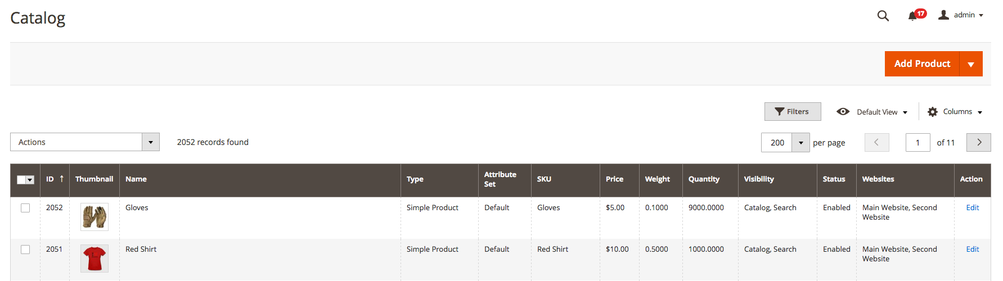
Task: Select the Red Shirt product checkbox
Action: (25, 250)
